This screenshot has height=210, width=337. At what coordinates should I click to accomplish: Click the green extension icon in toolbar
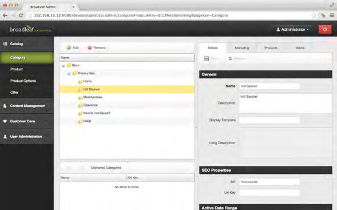(x=323, y=15)
